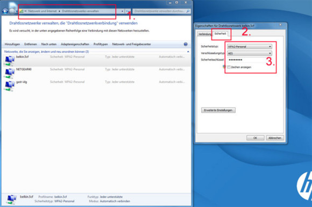This screenshot has width=312, height=207.
Task: Click the 'Erweiterte Einstellungen' button
Action: pyautogui.click(x=218, y=110)
